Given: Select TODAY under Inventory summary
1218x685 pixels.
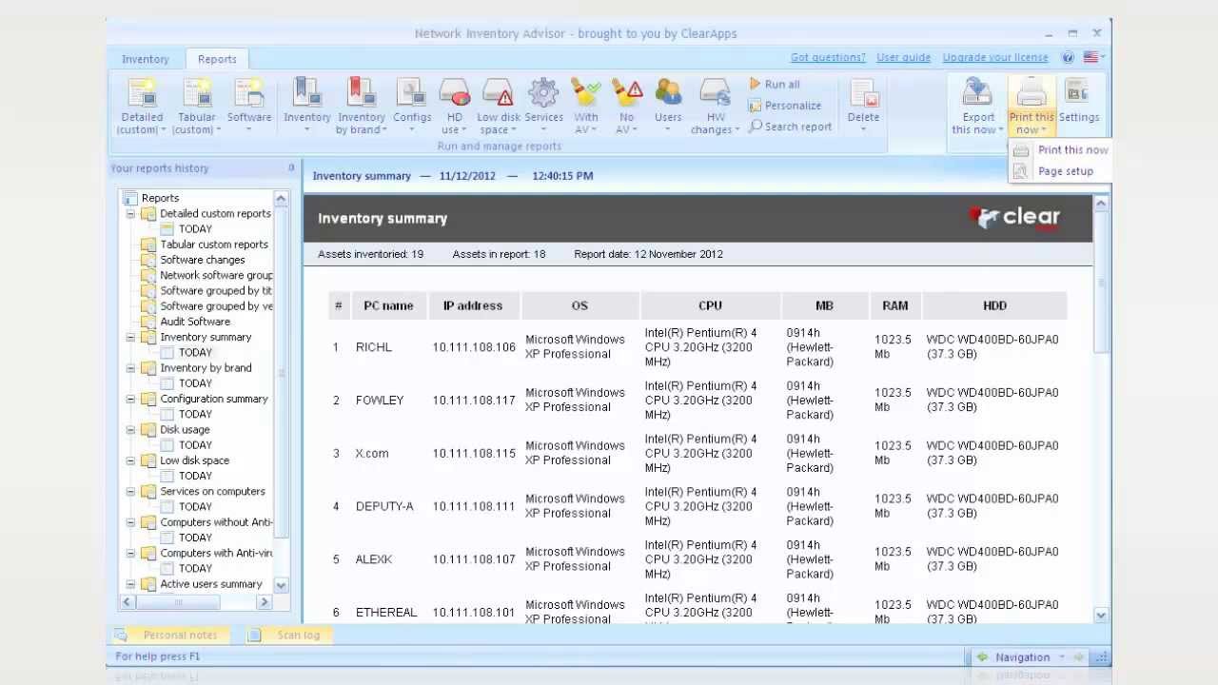Looking at the screenshot, I should [195, 353].
